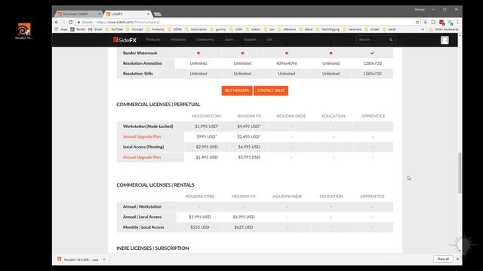Open the hardware bookmark folder

(x=352, y=29)
